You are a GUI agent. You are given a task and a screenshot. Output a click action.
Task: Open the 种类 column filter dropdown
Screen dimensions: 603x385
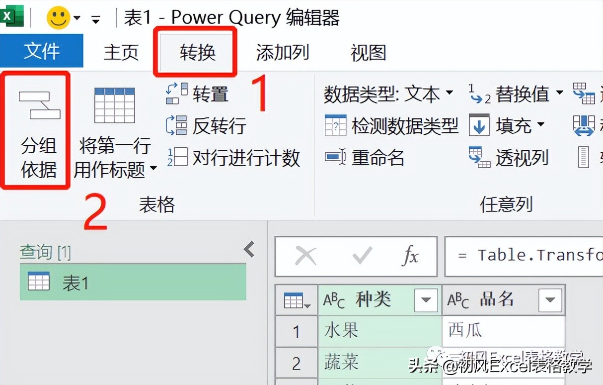point(426,300)
